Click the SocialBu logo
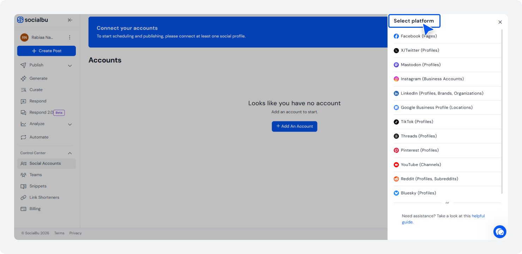Viewport: 522px width, 254px height. click(x=32, y=20)
